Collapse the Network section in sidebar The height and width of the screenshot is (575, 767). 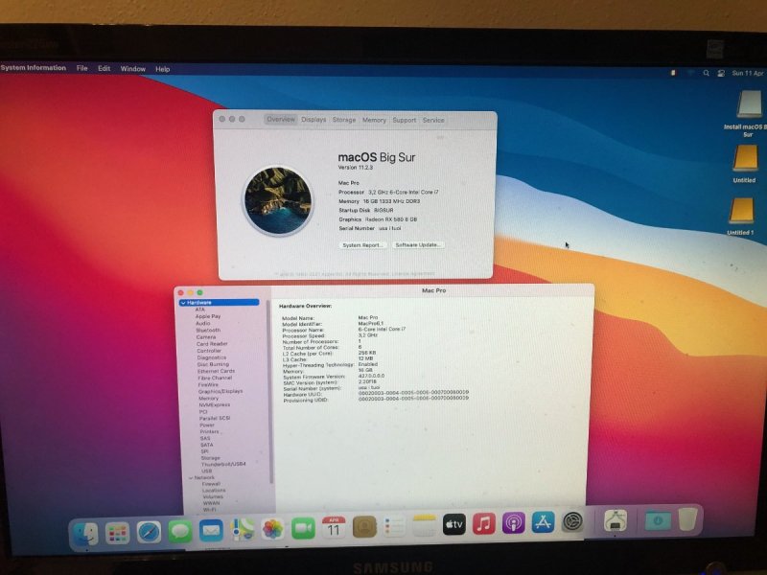click(191, 477)
